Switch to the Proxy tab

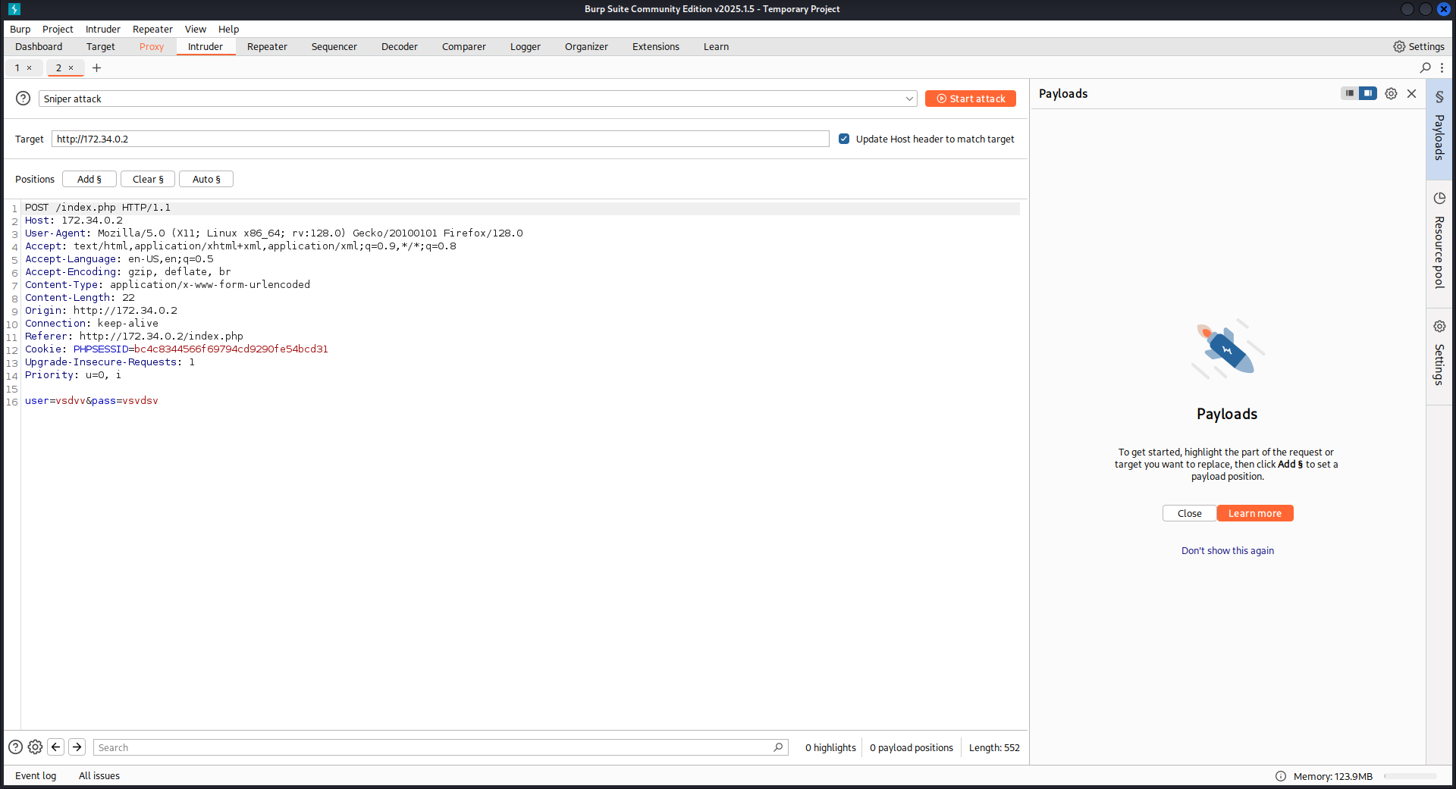pos(152,47)
